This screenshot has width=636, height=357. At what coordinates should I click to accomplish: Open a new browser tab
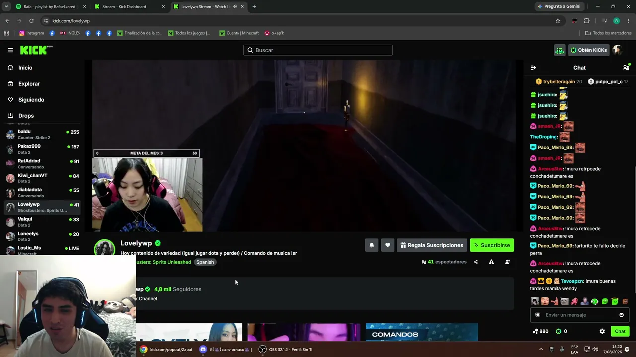tap(254, 7)
